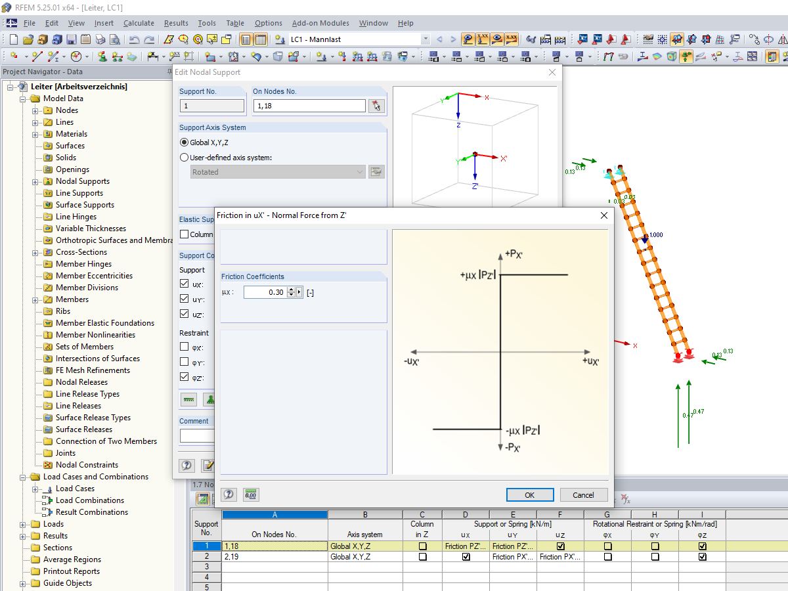Click the binoculars find toolbar icon
788x591 pixels.
(x=531, y=39)
